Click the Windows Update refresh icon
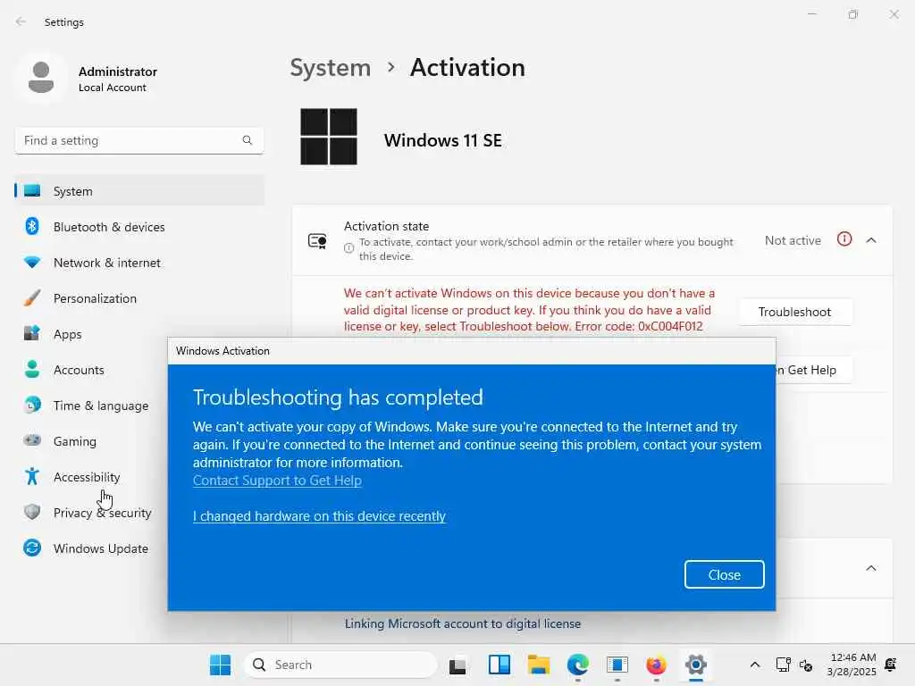 point(32,548)
